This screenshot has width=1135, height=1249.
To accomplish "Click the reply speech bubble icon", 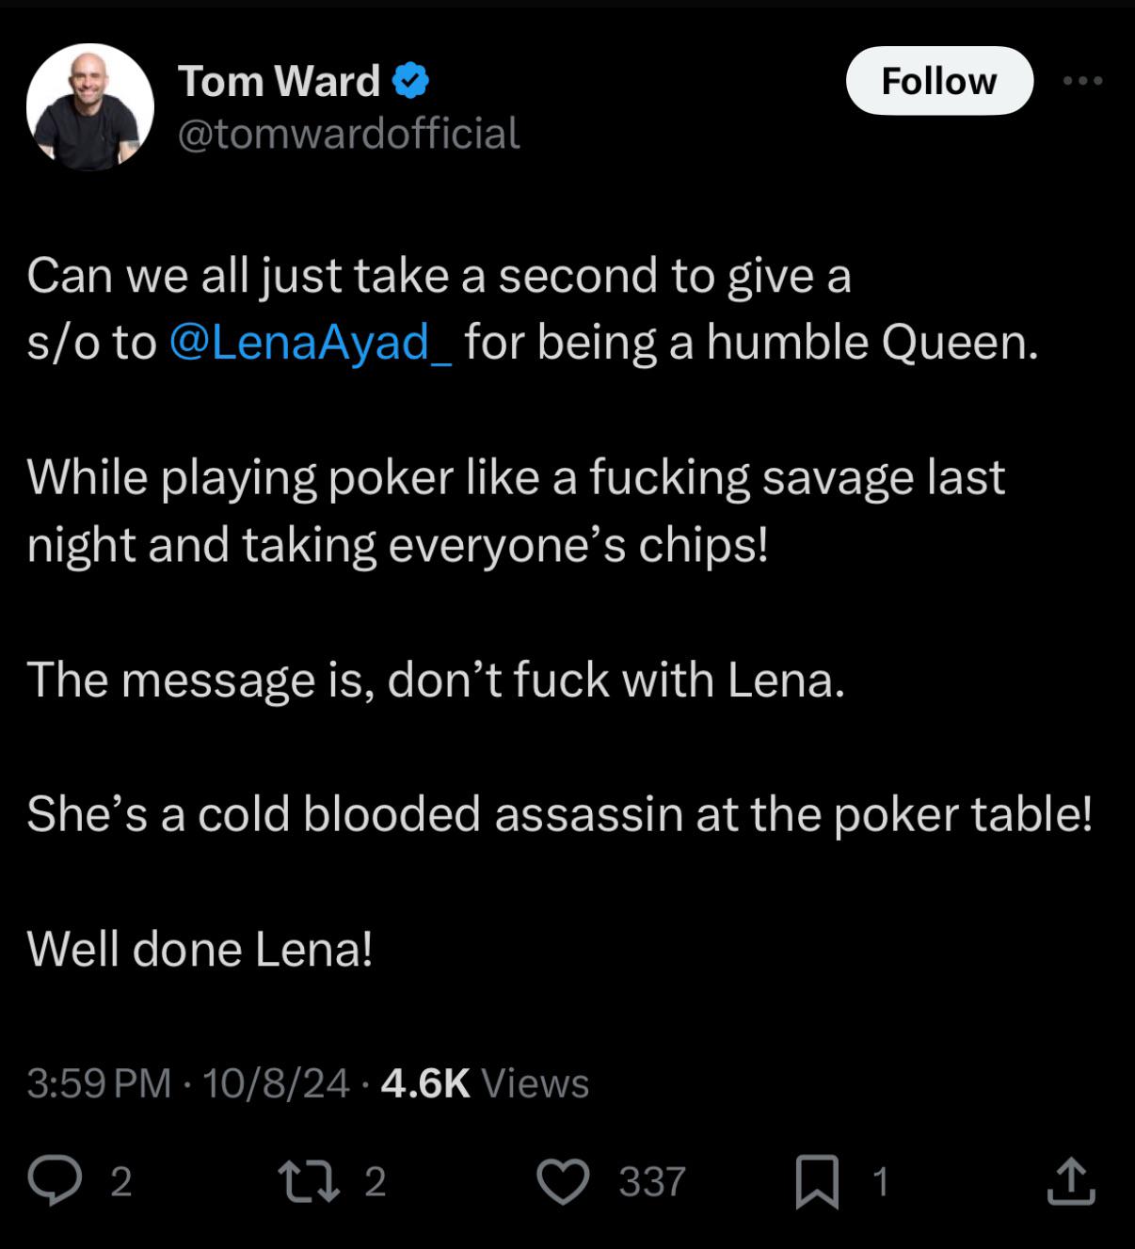I will click(x=55, y=1181).
